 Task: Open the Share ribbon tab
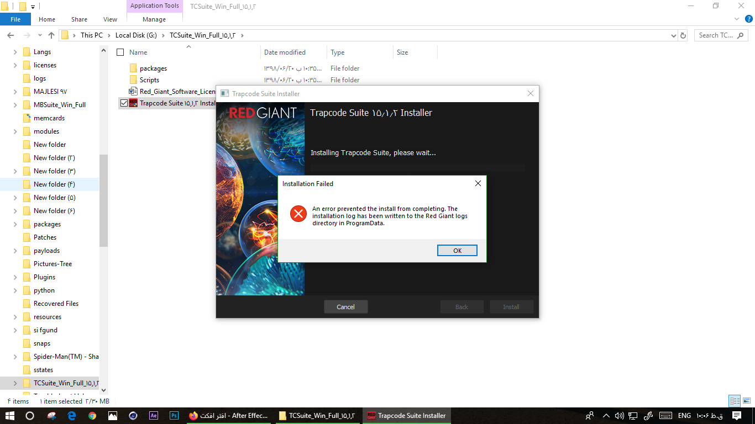click(79, 19)
